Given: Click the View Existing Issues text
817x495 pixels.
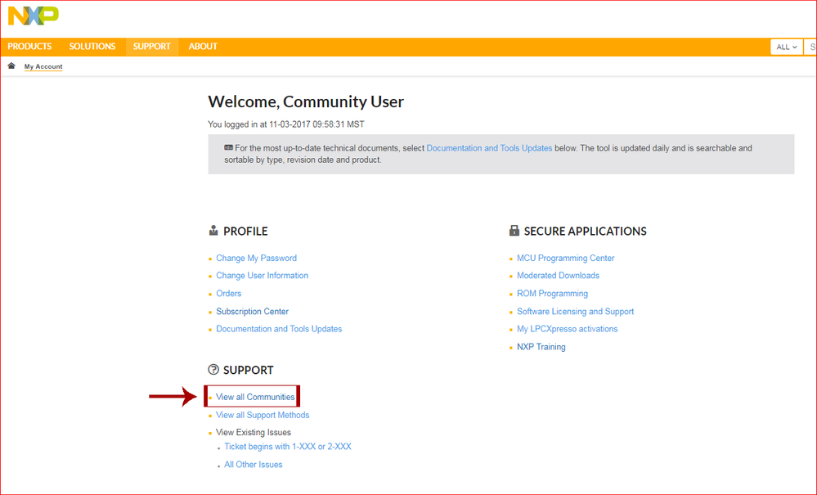Looking at the screenshot, I should pos(254,432).
